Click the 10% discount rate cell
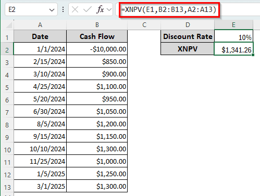This screenshot has width=260, height=196. 233,36
